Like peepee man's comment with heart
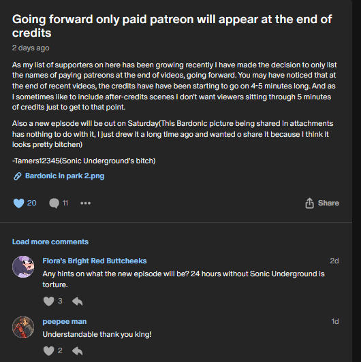 click(x=48, y=351)
